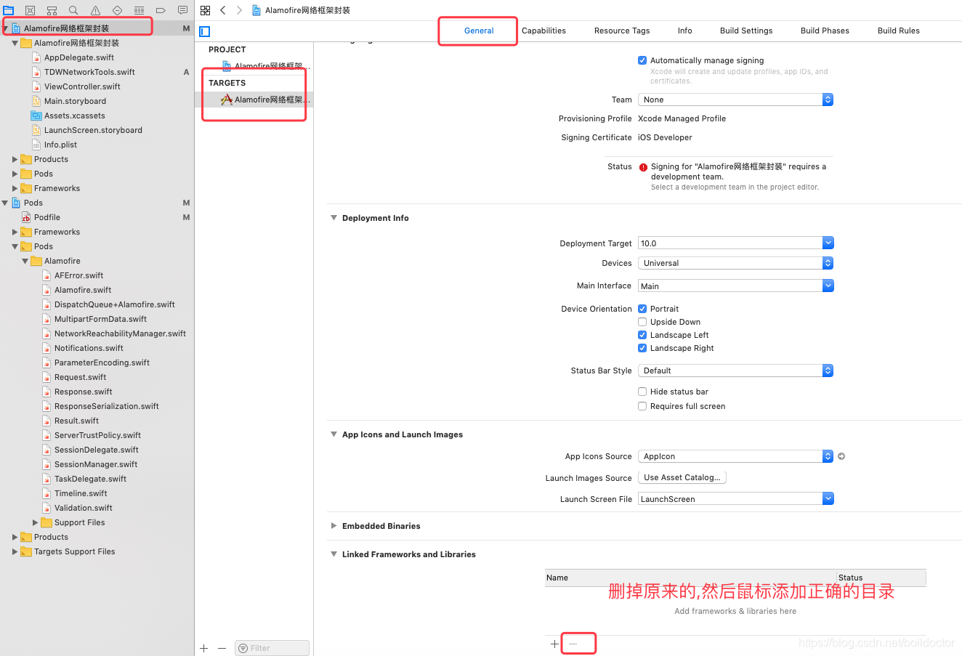Go forward with the right chevron

click(239, 10)
